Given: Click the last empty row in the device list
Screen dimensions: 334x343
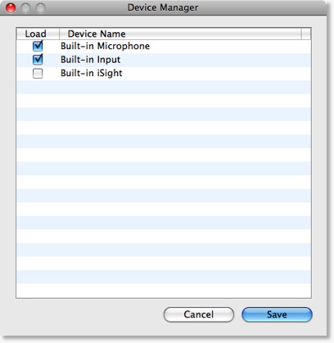Looking at the screenshot, I should [164, 291].
